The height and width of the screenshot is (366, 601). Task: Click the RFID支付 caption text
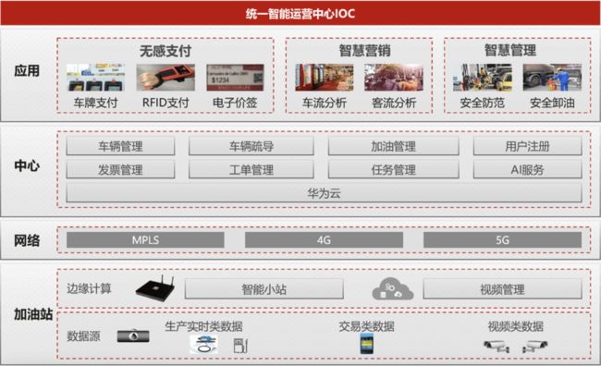[166, 103]
